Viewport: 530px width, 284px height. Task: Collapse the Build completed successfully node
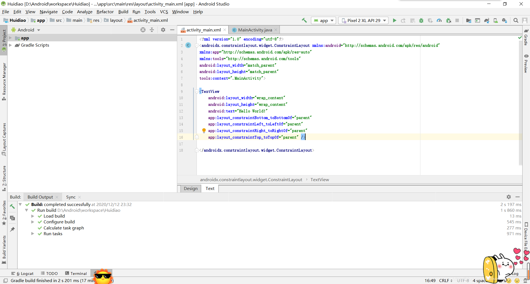[x=20, y=204]
